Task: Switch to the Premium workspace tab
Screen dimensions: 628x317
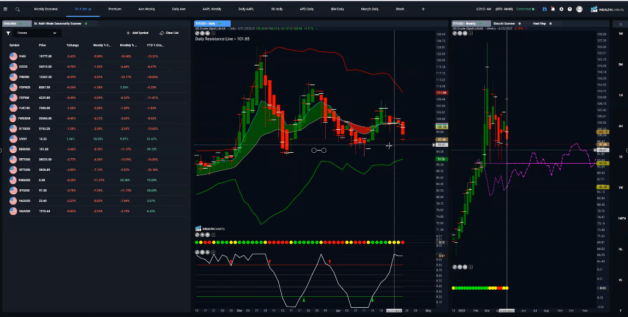Action: pos(115,9)
